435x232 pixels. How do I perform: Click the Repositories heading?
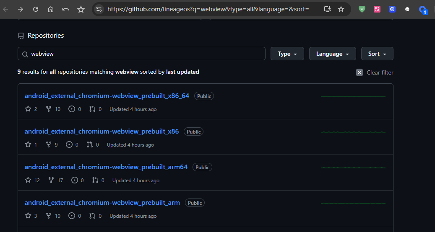[x=46, y=36]
